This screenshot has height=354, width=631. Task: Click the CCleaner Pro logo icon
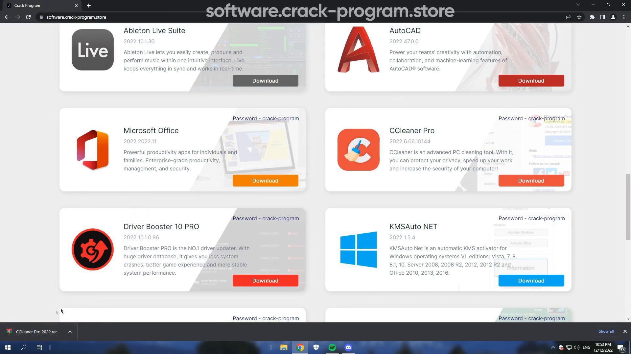pos(359,150)
